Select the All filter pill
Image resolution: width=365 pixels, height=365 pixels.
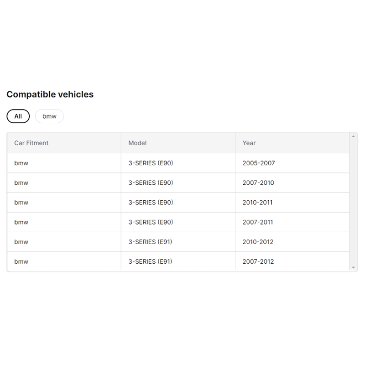pyautogui.click(x=18, y=116)
